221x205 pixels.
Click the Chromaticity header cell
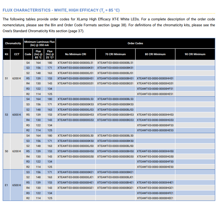[x=13, y=43]
